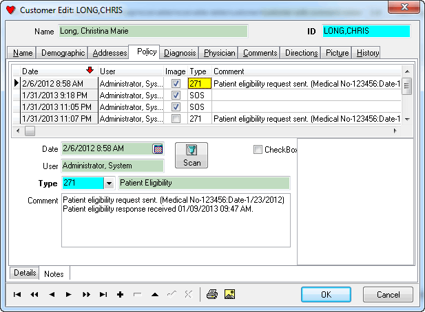
Task: Uncheck Image box in first 271 row
Action: point(176,84)
